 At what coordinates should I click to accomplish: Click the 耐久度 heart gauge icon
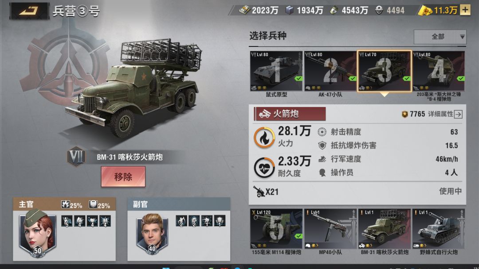pos(264,168)
